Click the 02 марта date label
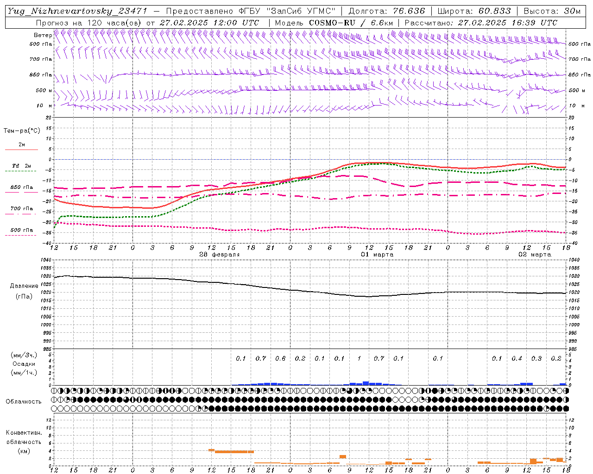This screenshot has width=593, height=474. [535, 255]
